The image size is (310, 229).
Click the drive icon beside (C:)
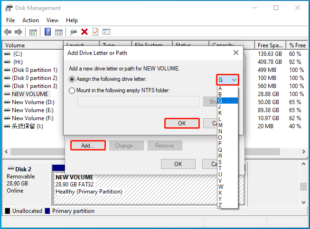pos(7,54)
